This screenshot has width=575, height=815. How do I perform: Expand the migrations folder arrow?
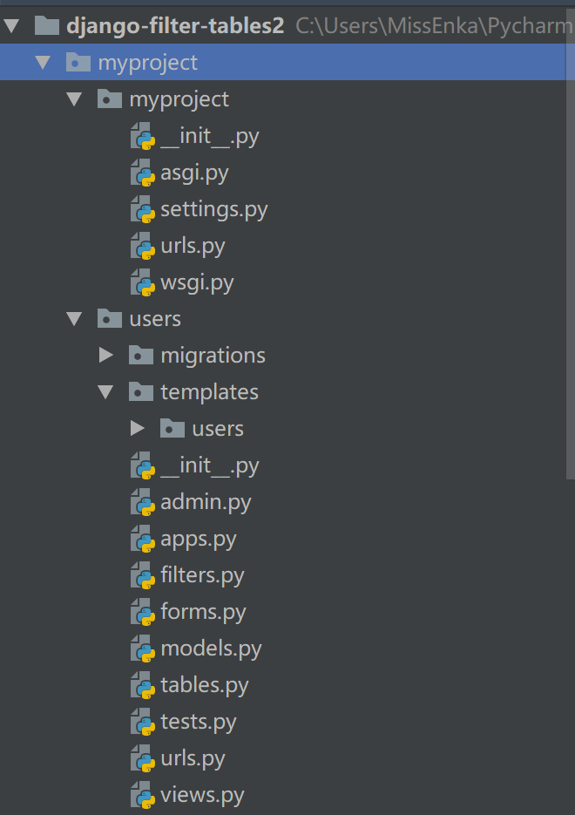(x=106, y=355)
